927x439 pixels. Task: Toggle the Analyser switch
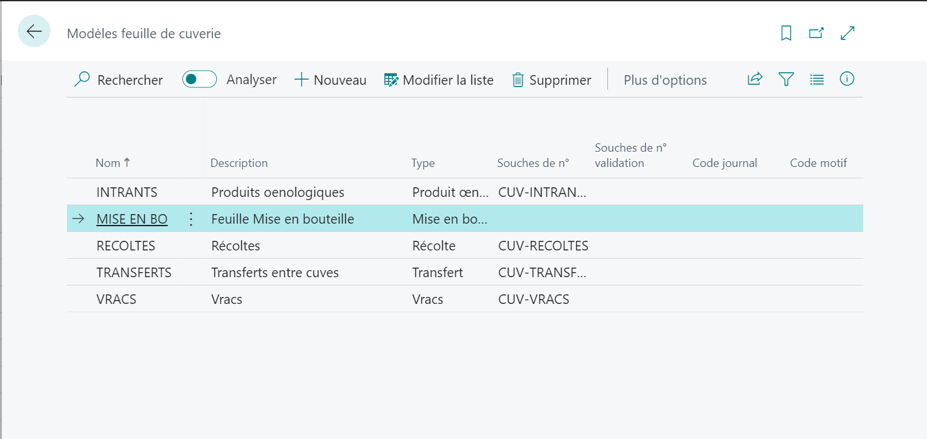pos(200,80)
